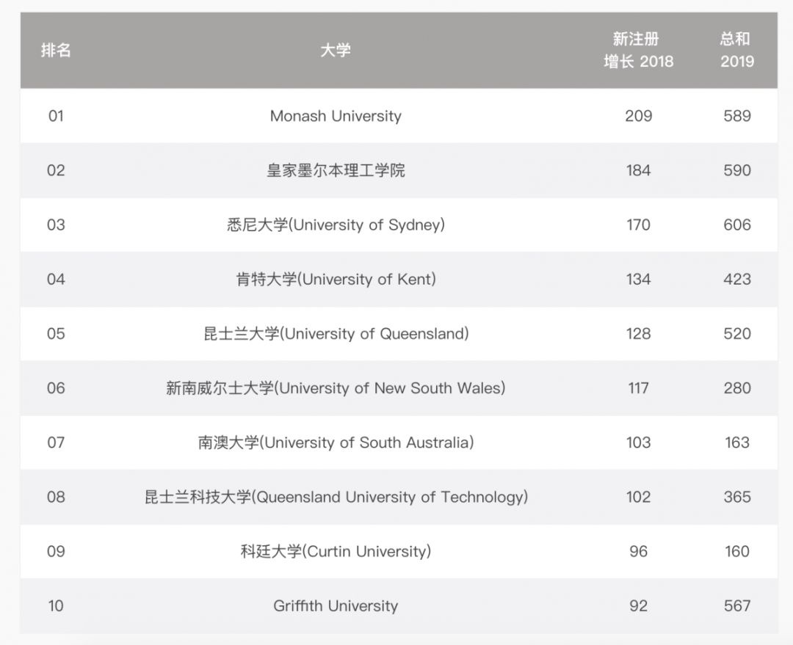
Task: Select rank cell 05
Action: coord(56,334)
